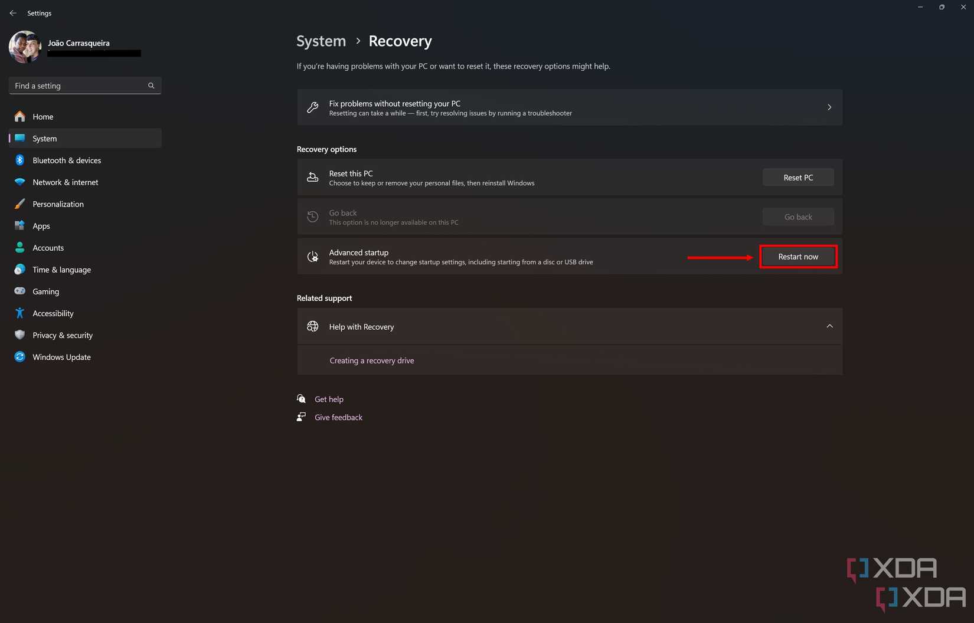Open the Home icon in sidebar
The width and height of the screenshot is (974, 623).
[20, 116]
